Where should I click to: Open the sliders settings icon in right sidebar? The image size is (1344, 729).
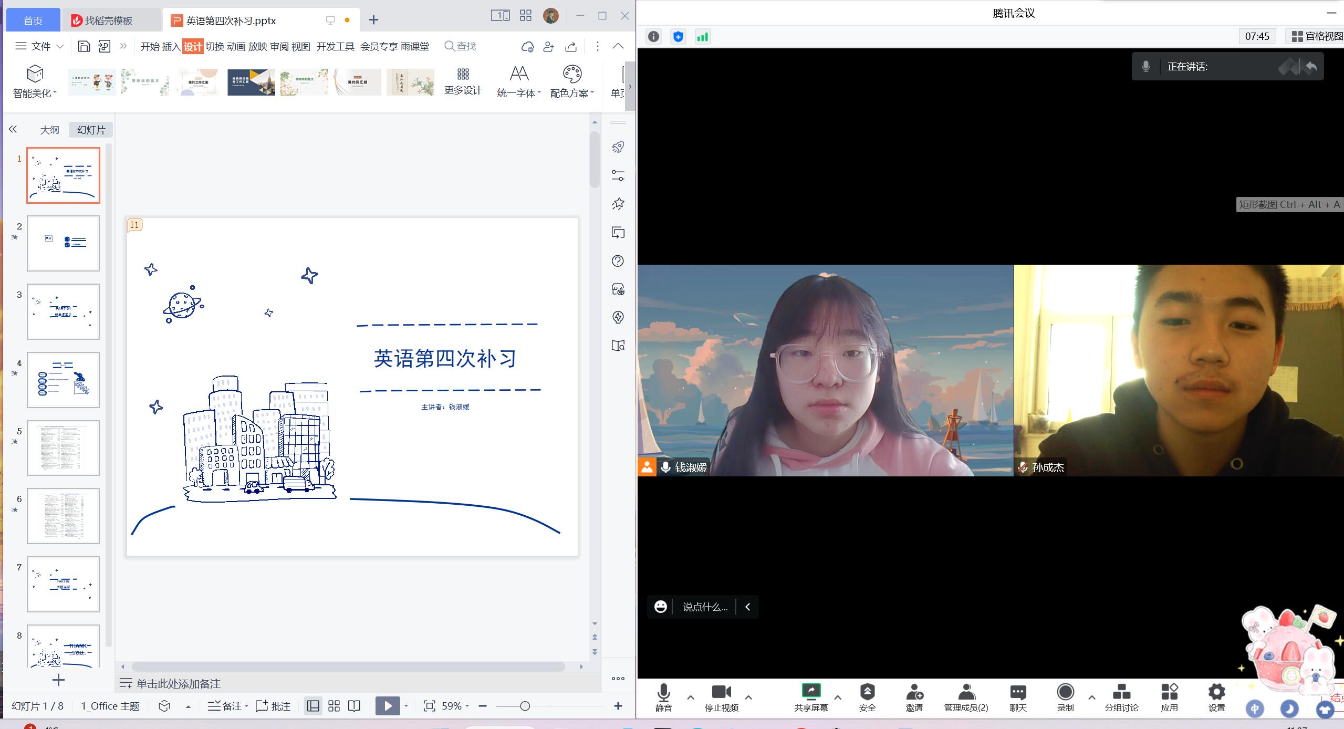coord(618,175)
